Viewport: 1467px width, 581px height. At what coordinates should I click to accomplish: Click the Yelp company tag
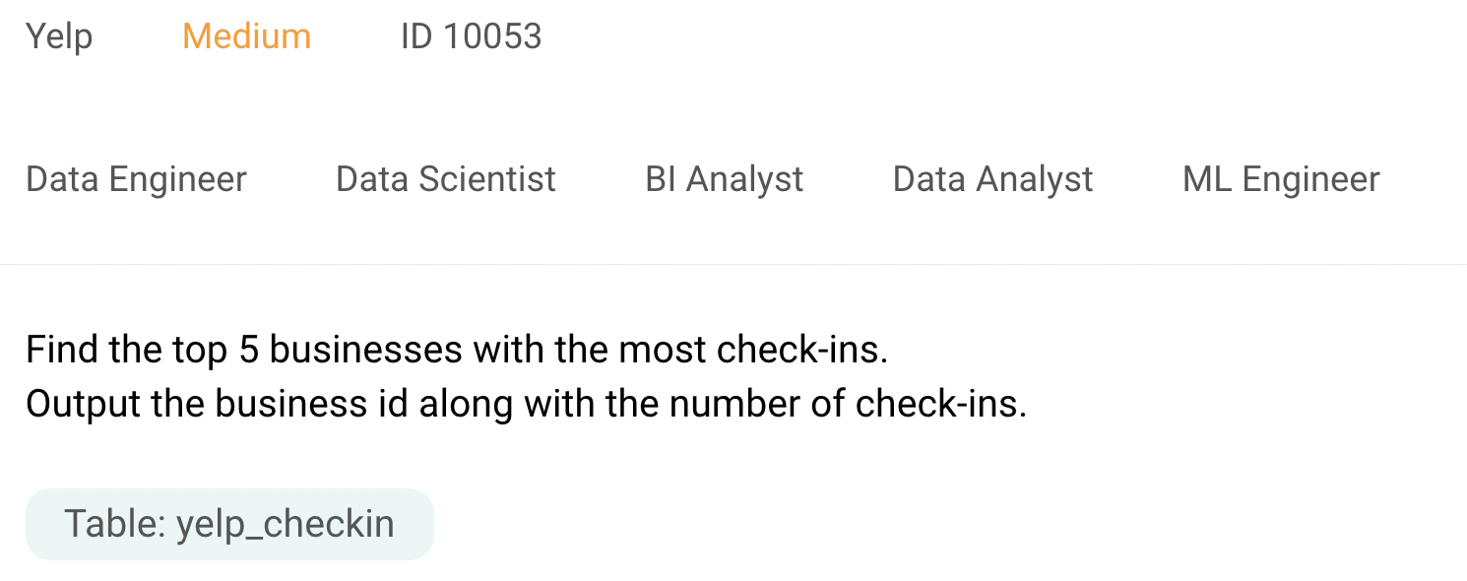[x=59, y=36]
